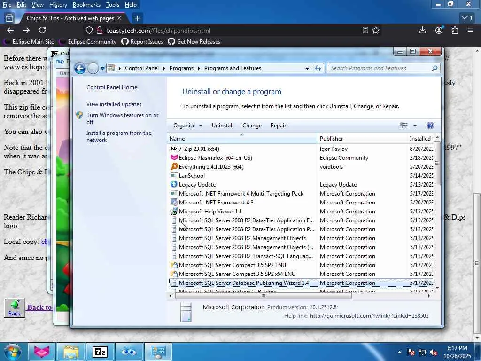
Task: Open browser Extensions puzzle icon
Action: pyautogui.click(x=455, y=31)
